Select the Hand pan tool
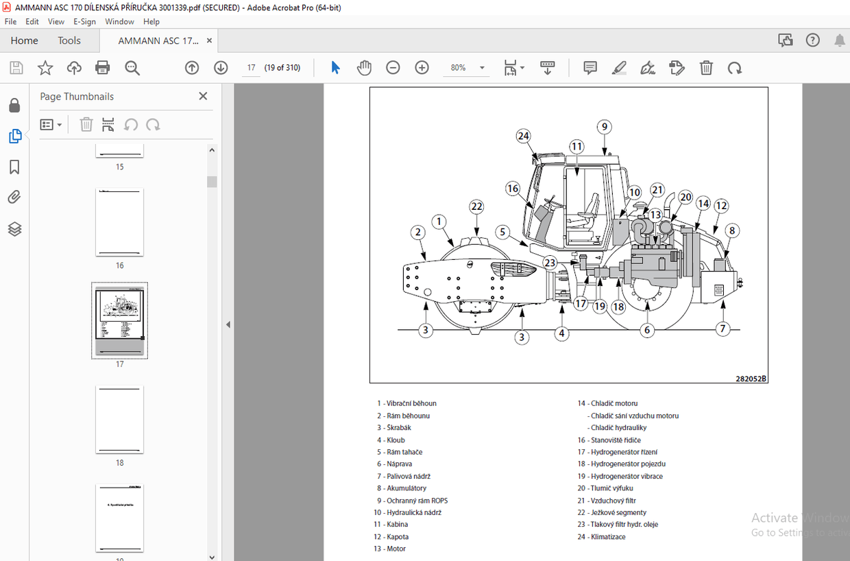This screenshot has width=850, height=561. coord(364,67)
